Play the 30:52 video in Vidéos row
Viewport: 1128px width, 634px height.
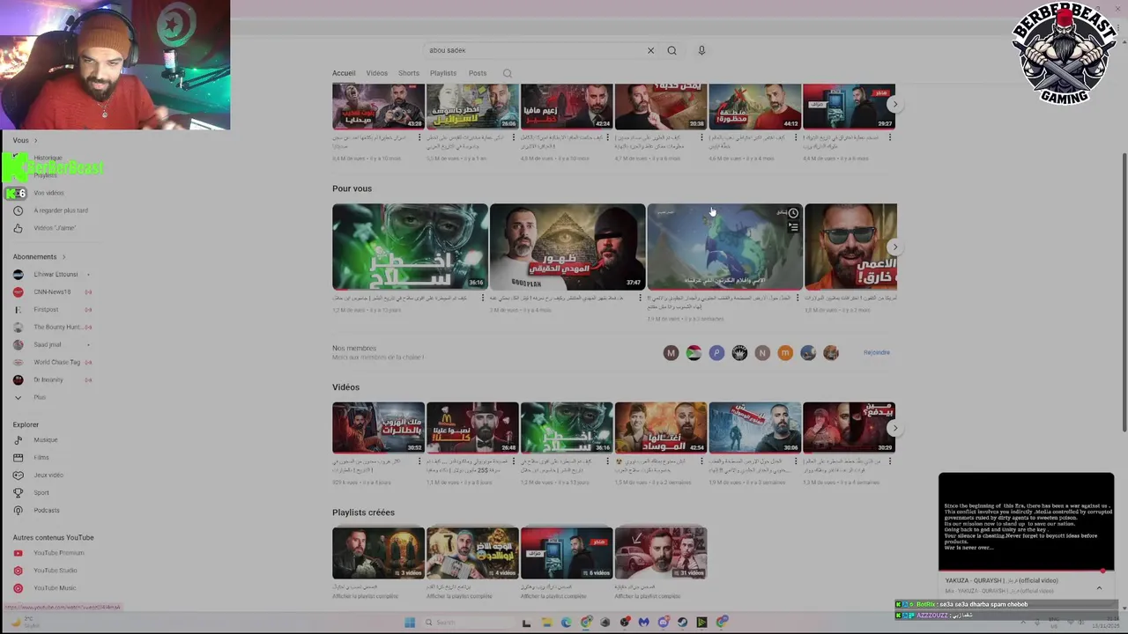(x=378, y=427)
